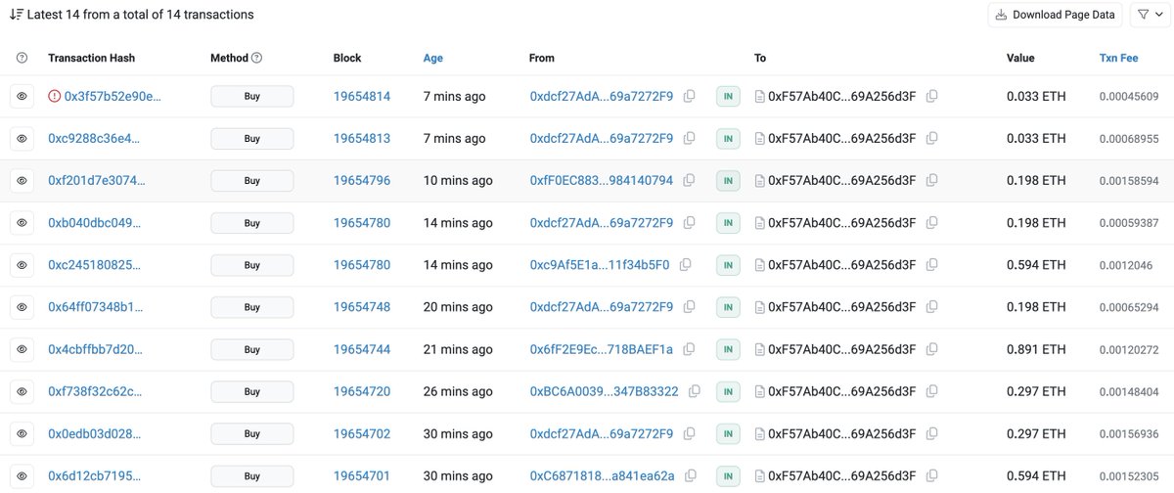The image size is (1174, 493).
Task: Open block 19654814
Action: coord(362,96)
